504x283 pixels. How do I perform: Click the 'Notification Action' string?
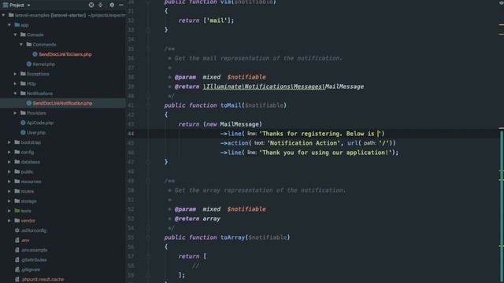tap(304, 143)
